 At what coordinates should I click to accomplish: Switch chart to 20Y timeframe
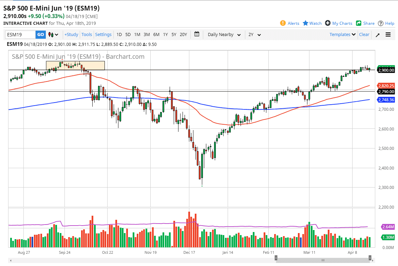point(183,34)
